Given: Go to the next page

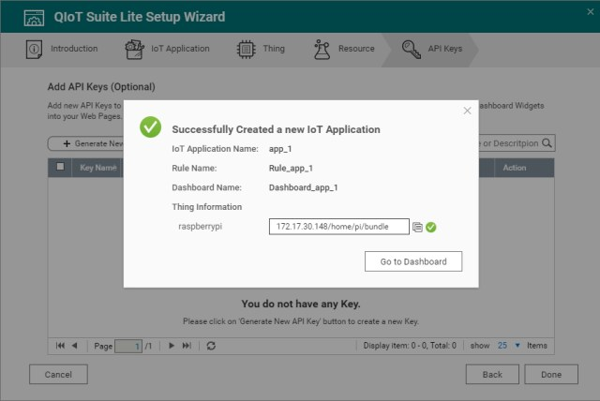Looking at the screenshot, I should 172,346.
